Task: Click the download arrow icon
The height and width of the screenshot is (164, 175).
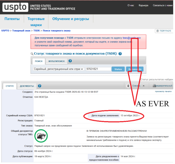Action: [128, 86]
